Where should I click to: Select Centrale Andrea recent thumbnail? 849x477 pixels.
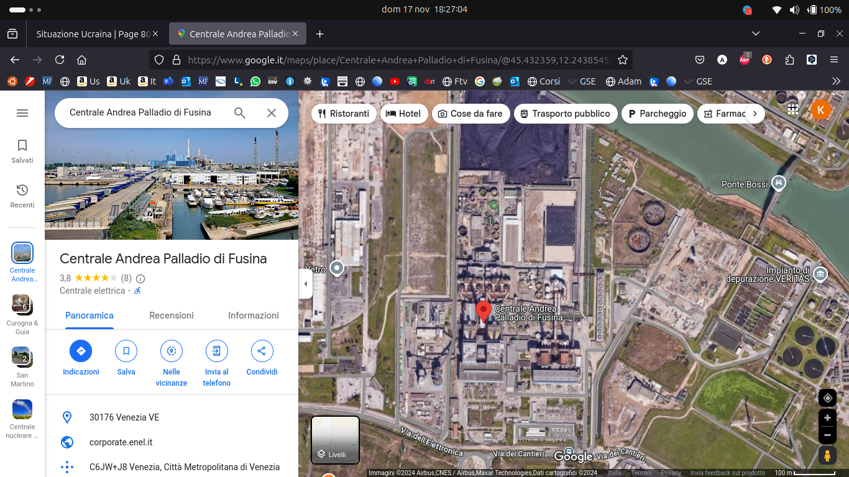coord(22,263)
